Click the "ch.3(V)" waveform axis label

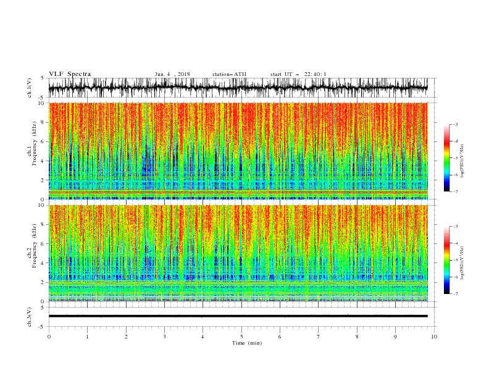30,317
